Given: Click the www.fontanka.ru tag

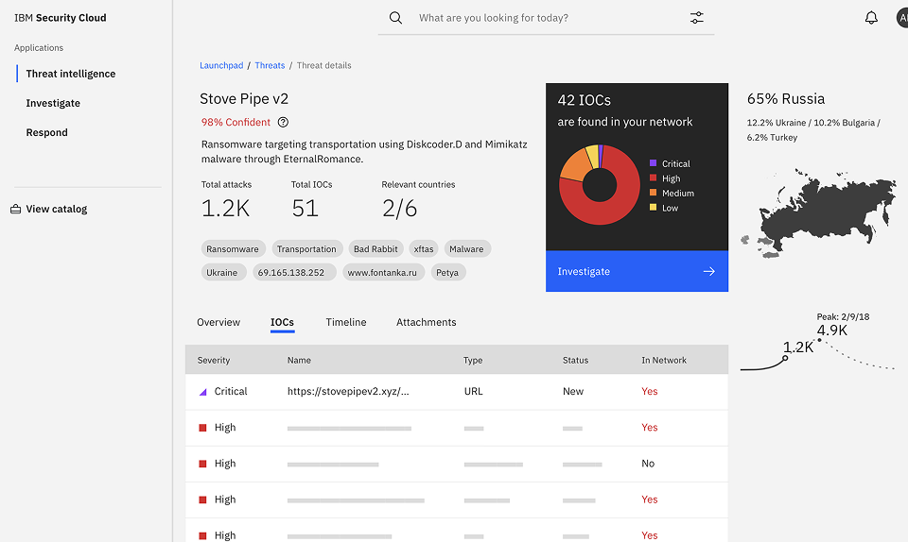Looking at the screenshot, I should pos(382,273).
